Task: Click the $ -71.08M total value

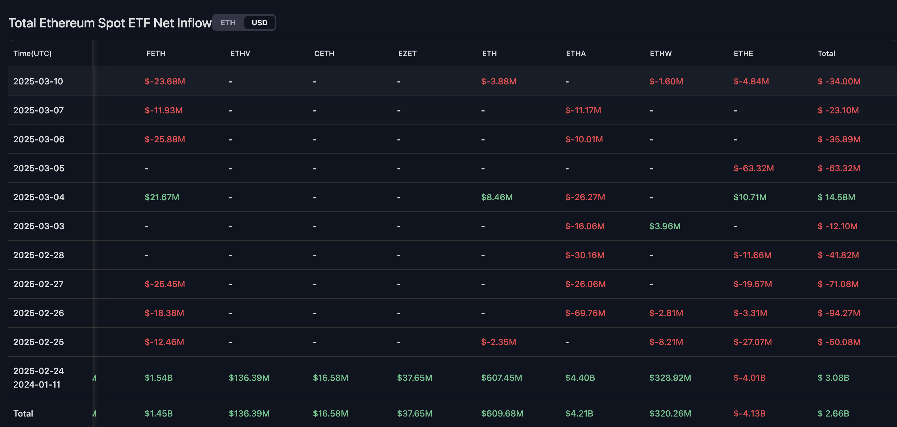Action: pyautogui.click(x=838, y=284)
